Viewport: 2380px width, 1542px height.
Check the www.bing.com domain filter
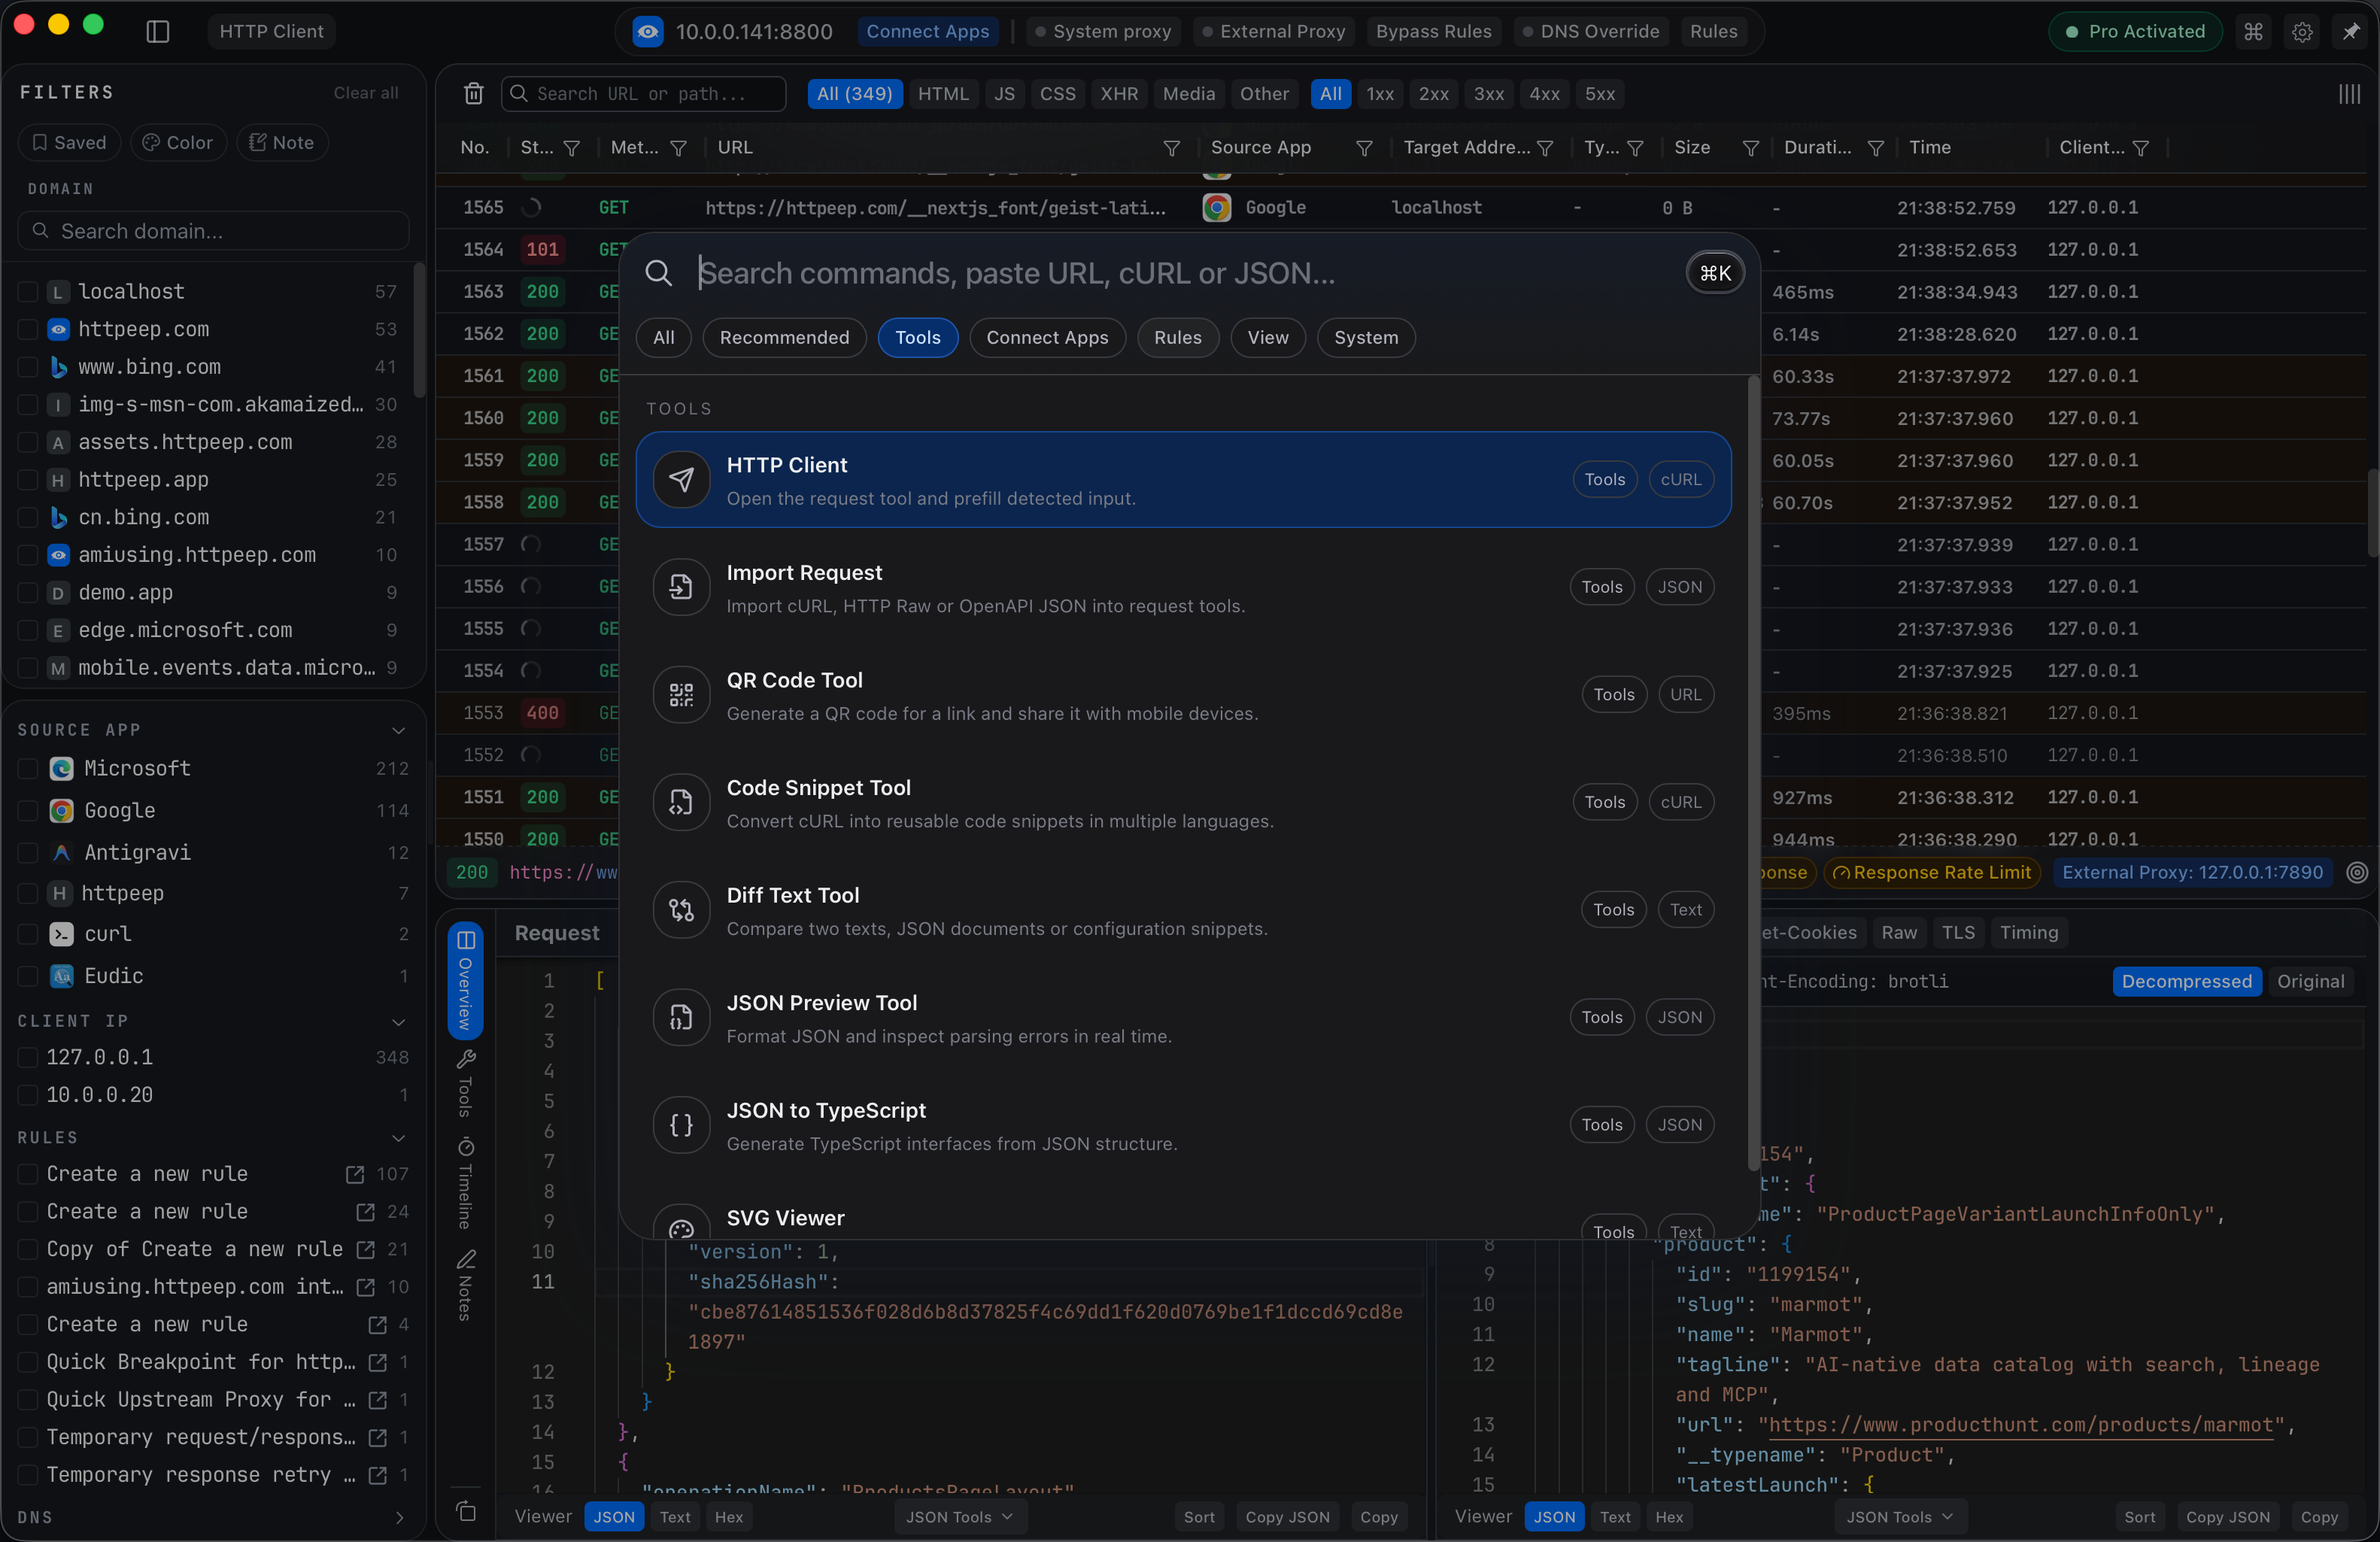[28, 367]
